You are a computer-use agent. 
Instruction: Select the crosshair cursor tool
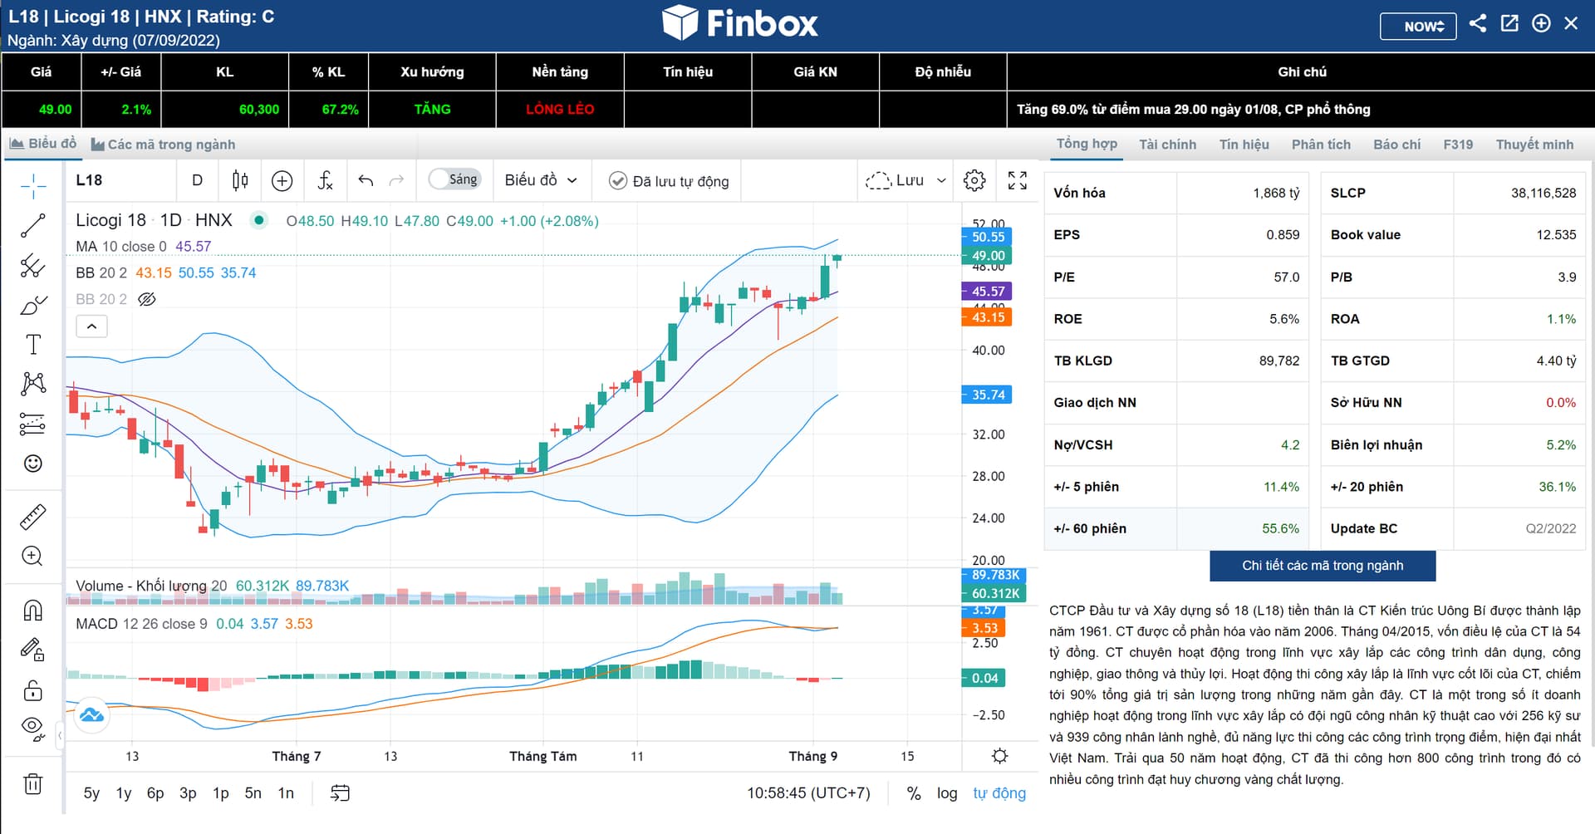coord(33,185)
